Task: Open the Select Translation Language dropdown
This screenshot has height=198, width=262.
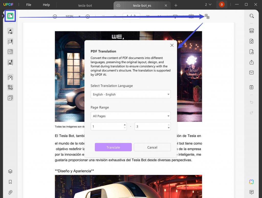Action: click(130, 94)
